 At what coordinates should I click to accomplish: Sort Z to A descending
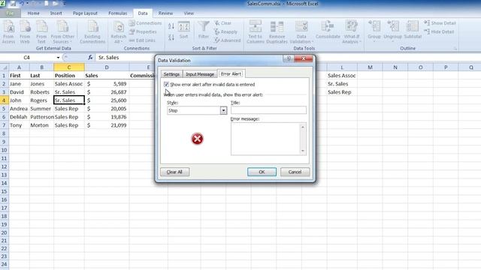click(x=171, y=37)
